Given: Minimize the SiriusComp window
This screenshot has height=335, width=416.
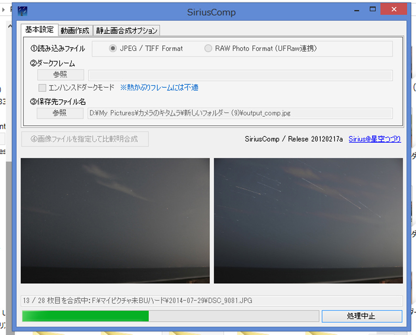Looking at the screenshot, I should pyautogui.click(x=356, y=10).
